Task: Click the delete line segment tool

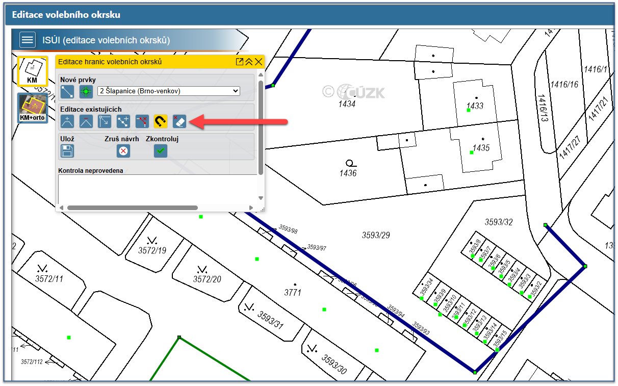Action: 142,121
